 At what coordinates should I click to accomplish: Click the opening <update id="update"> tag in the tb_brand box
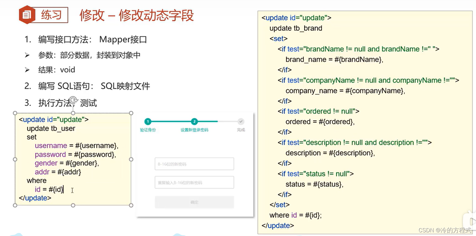(x=296, y=18)
